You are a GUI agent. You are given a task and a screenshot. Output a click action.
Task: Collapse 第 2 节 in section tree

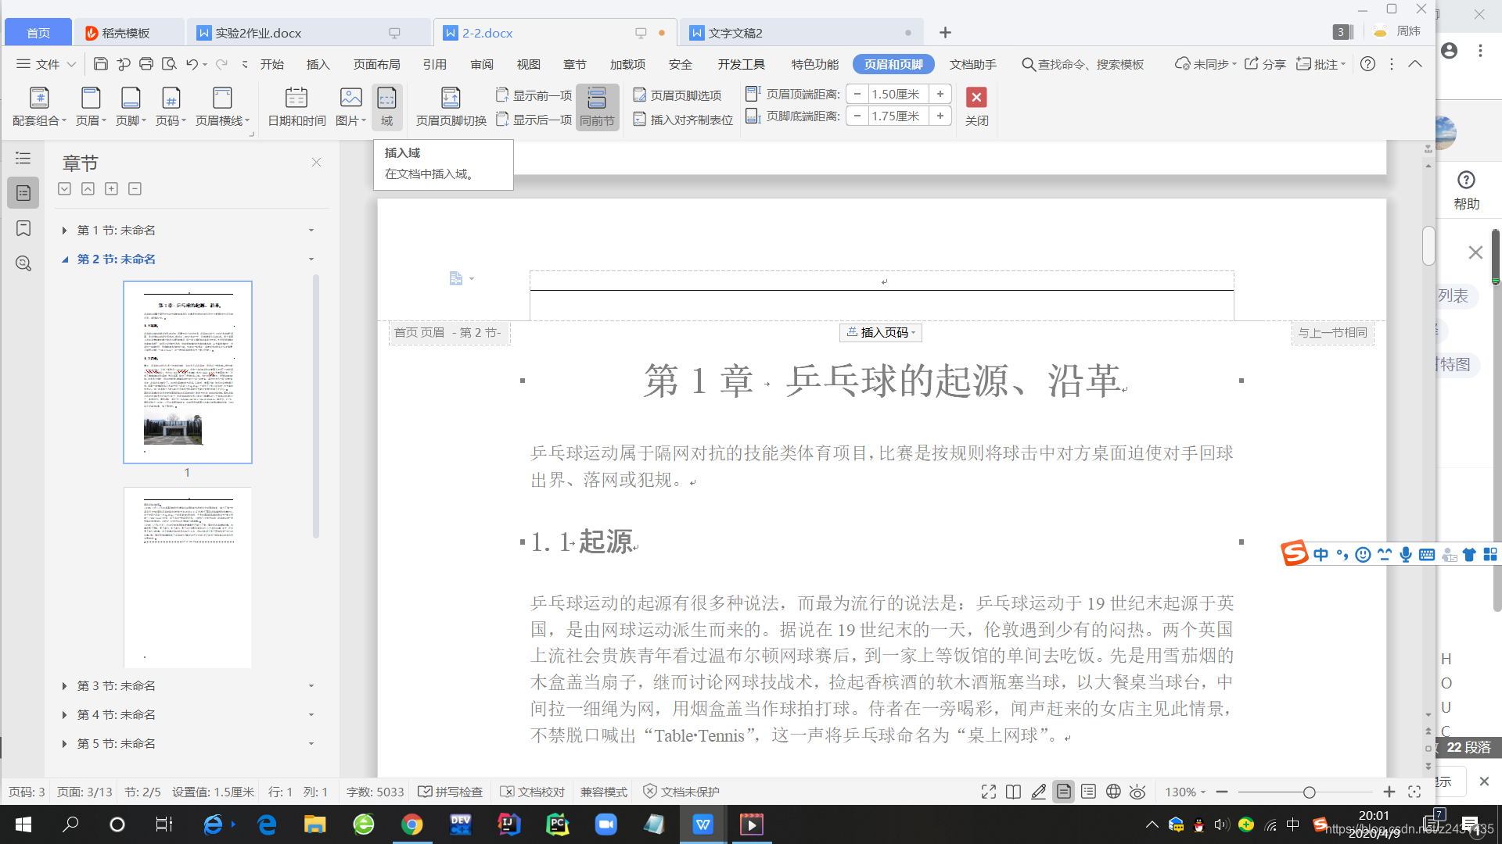pyautogui.click(x=64, y=259)
